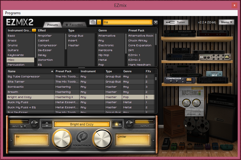Screen dimensions: 241x160
Task: Click the Compressor rack unit
Action: [x=180, y=80]
